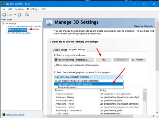Select Set PhysX Configuration

tap(20, 33)
